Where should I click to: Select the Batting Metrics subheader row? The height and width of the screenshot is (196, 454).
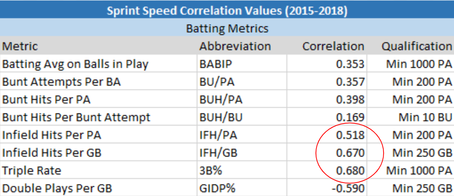click(x=227, y=28)
